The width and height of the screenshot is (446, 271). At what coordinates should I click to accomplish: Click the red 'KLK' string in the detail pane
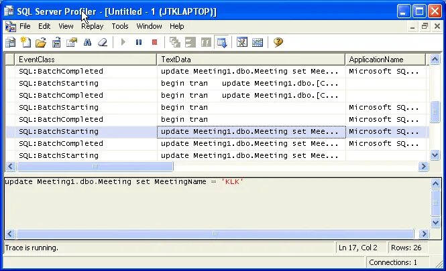(232, 181)
